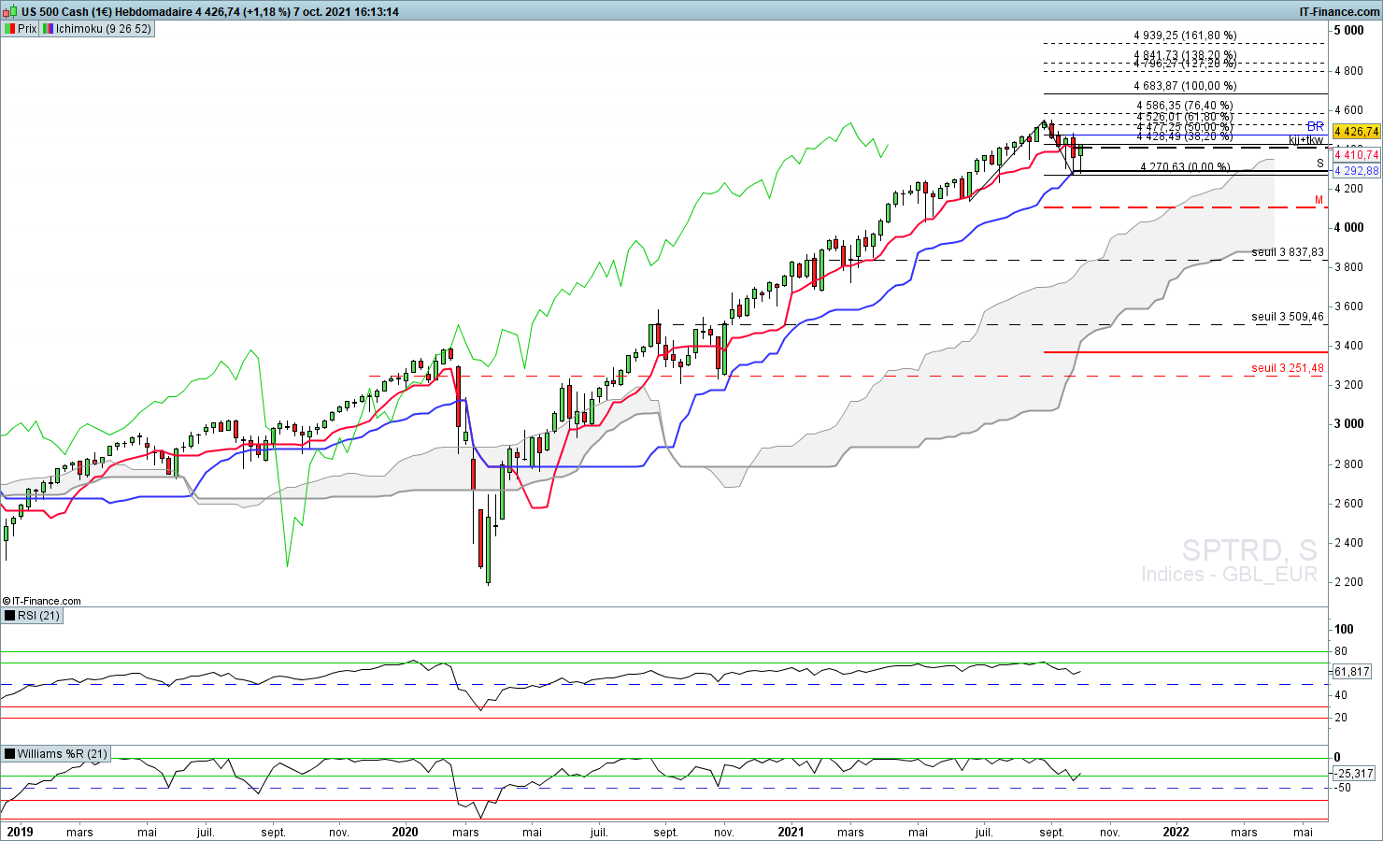Click the -25,317 Williams %R value label

coord(1354,774)
